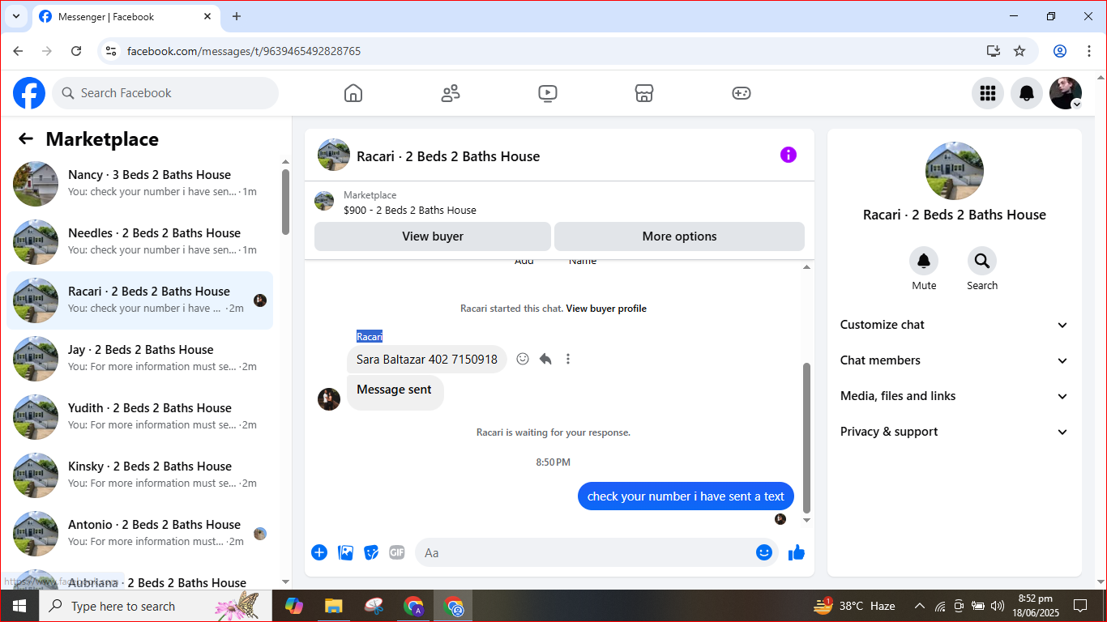Bookmark this page with the star icon

pyautogui.click(x=1019, y=51)
